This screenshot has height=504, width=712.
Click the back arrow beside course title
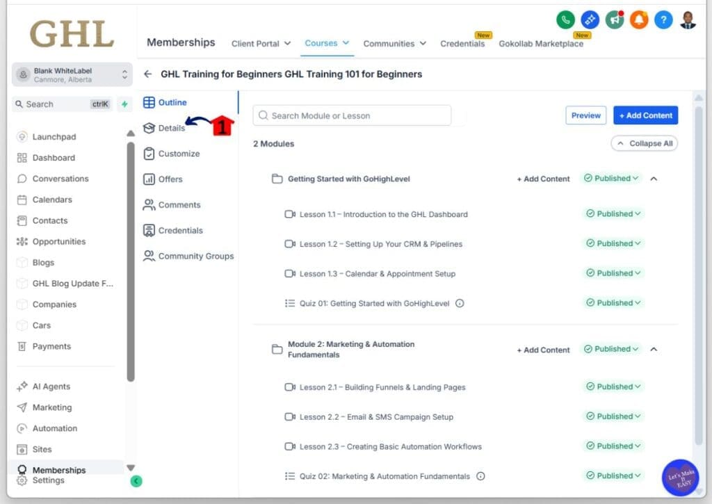(x=147, y=74)
